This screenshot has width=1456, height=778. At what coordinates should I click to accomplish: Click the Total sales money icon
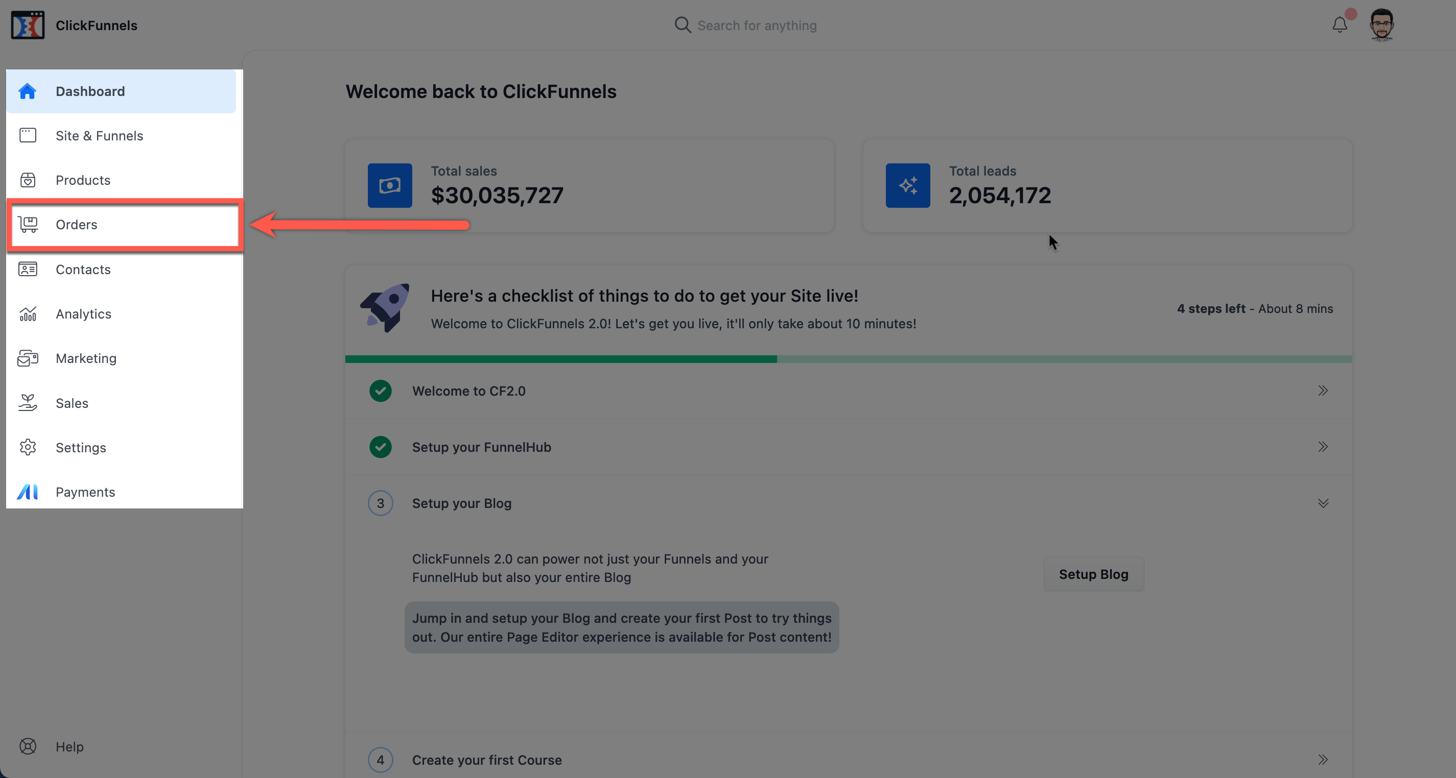coord(390,185)
